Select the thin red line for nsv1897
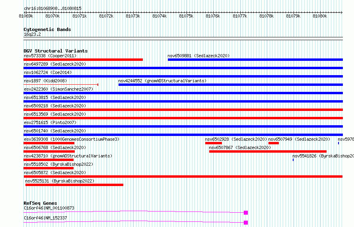354x227 pixels. point(61,85)
